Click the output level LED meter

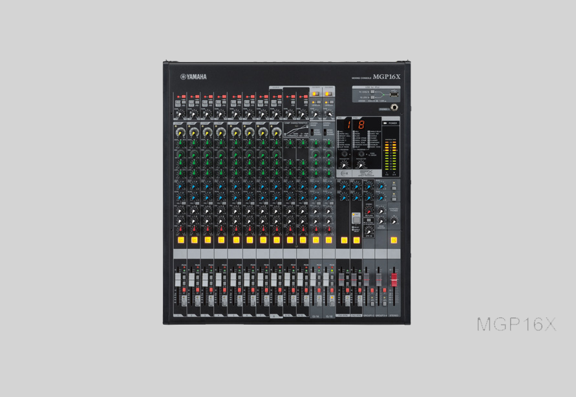(390, 156)
